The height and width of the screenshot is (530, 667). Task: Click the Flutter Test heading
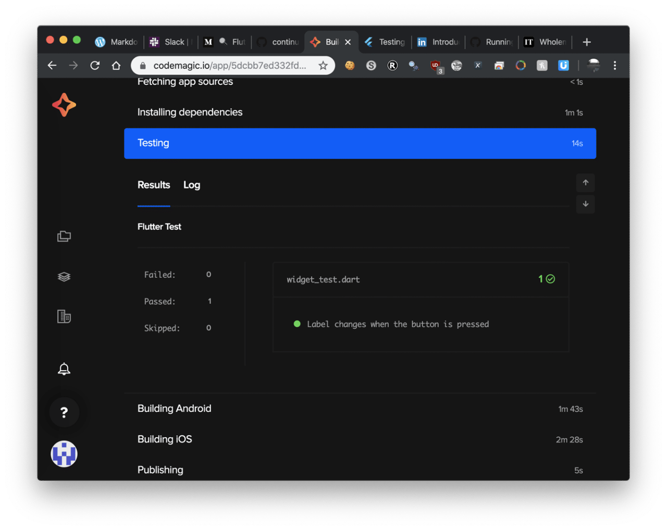click(x=159, y=227)
